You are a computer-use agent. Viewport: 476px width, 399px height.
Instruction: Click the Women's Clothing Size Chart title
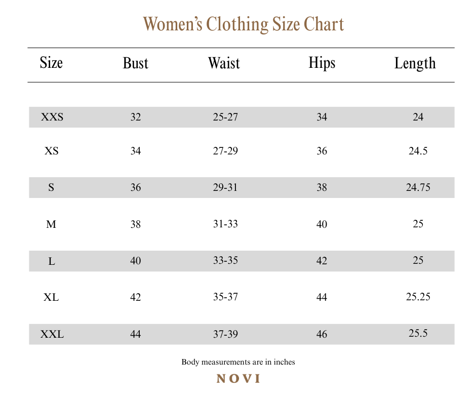coord(244,24)
